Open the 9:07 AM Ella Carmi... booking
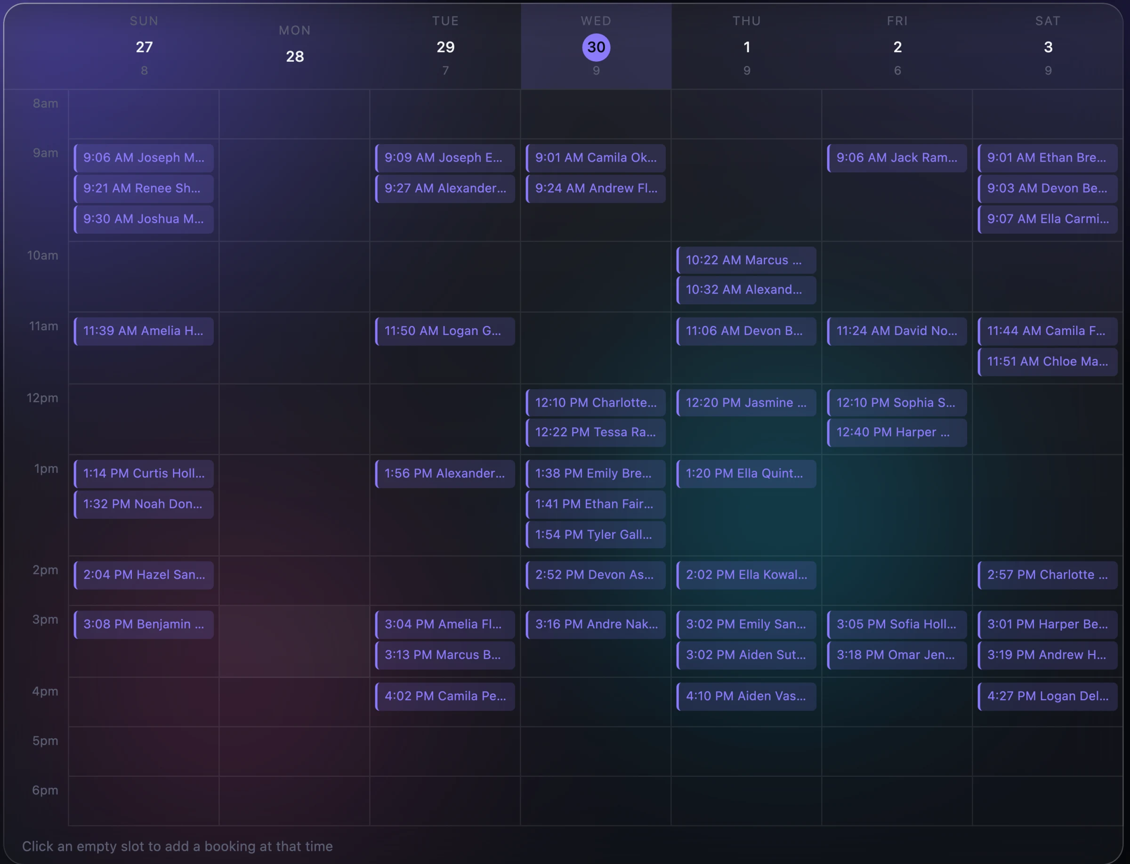This screenshot has width=1130, height=864. (x=1047, y=219)
